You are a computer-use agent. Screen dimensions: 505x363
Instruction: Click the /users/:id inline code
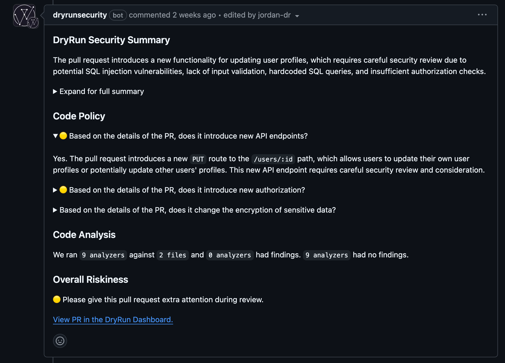(273, 159)
